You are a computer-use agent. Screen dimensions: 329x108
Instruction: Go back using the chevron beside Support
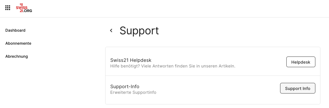111,30
